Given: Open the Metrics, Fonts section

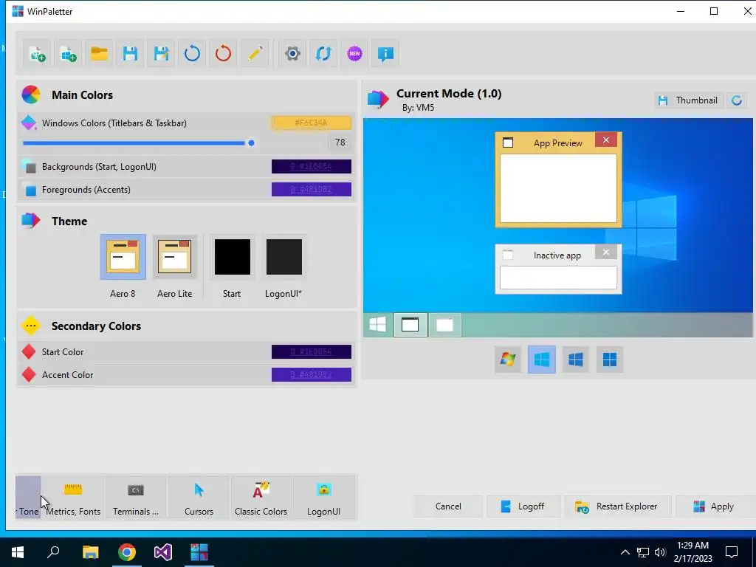Looking at the screenshot, I should [x=73, y=498].
